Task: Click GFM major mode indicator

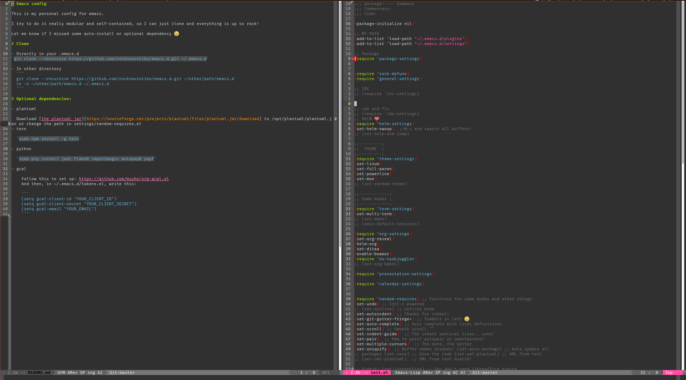Action: (x=61, y=372)
